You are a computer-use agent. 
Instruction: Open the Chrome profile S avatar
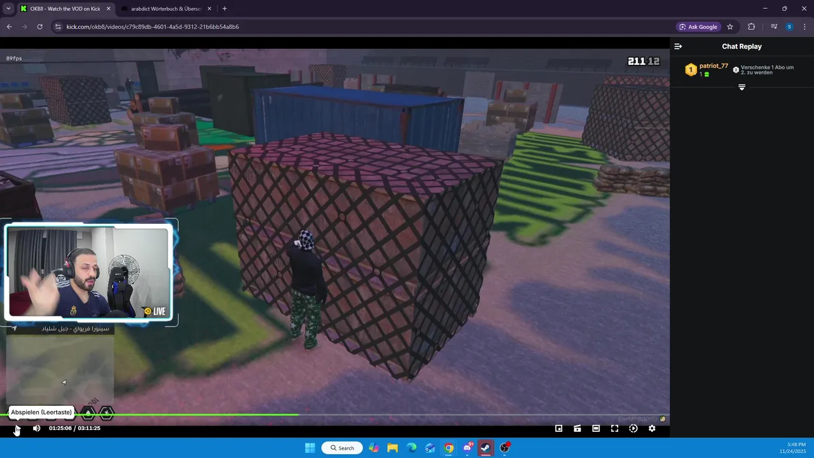pos(789,27)
